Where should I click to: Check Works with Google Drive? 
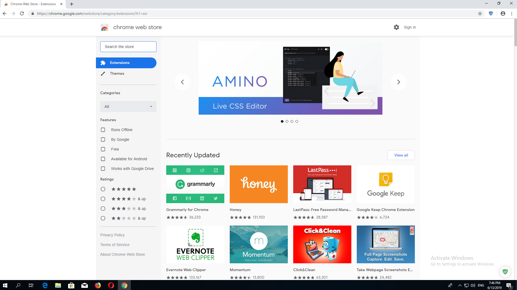pos(103,169)
